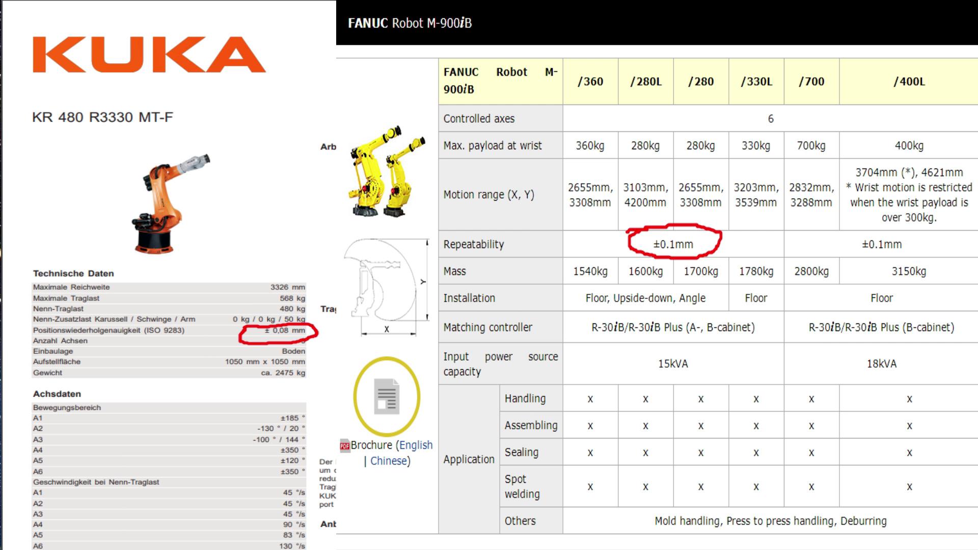
Task: Click the 1540kg mass cell
Action: [590, 271]
